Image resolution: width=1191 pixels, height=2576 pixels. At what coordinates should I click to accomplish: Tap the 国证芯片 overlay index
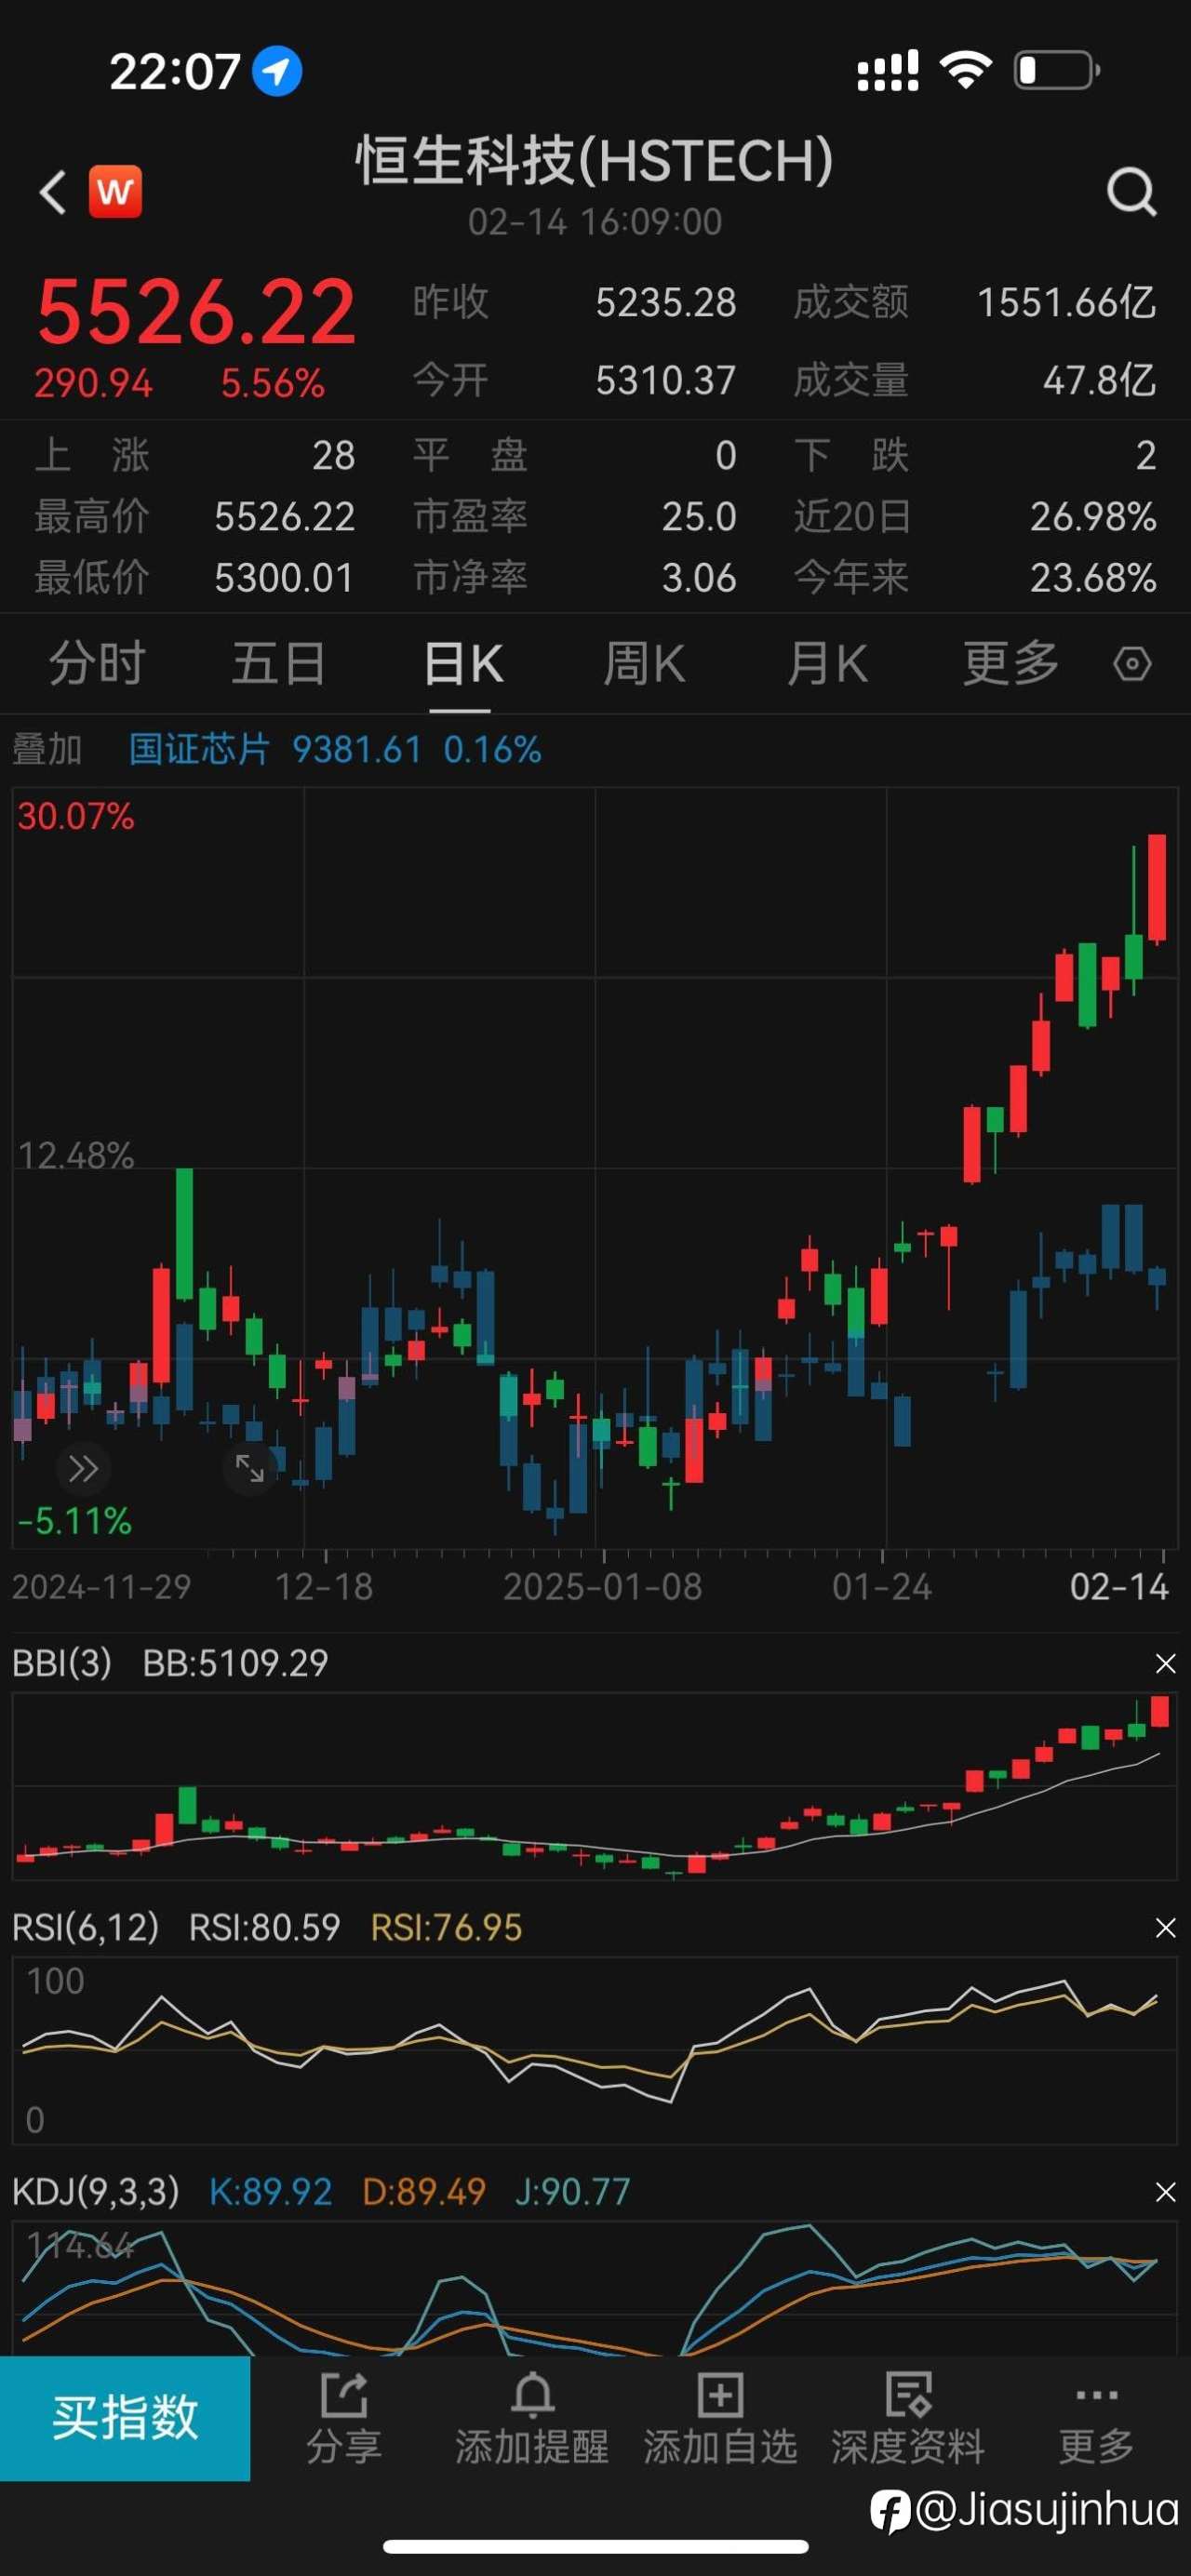point(199,749)
